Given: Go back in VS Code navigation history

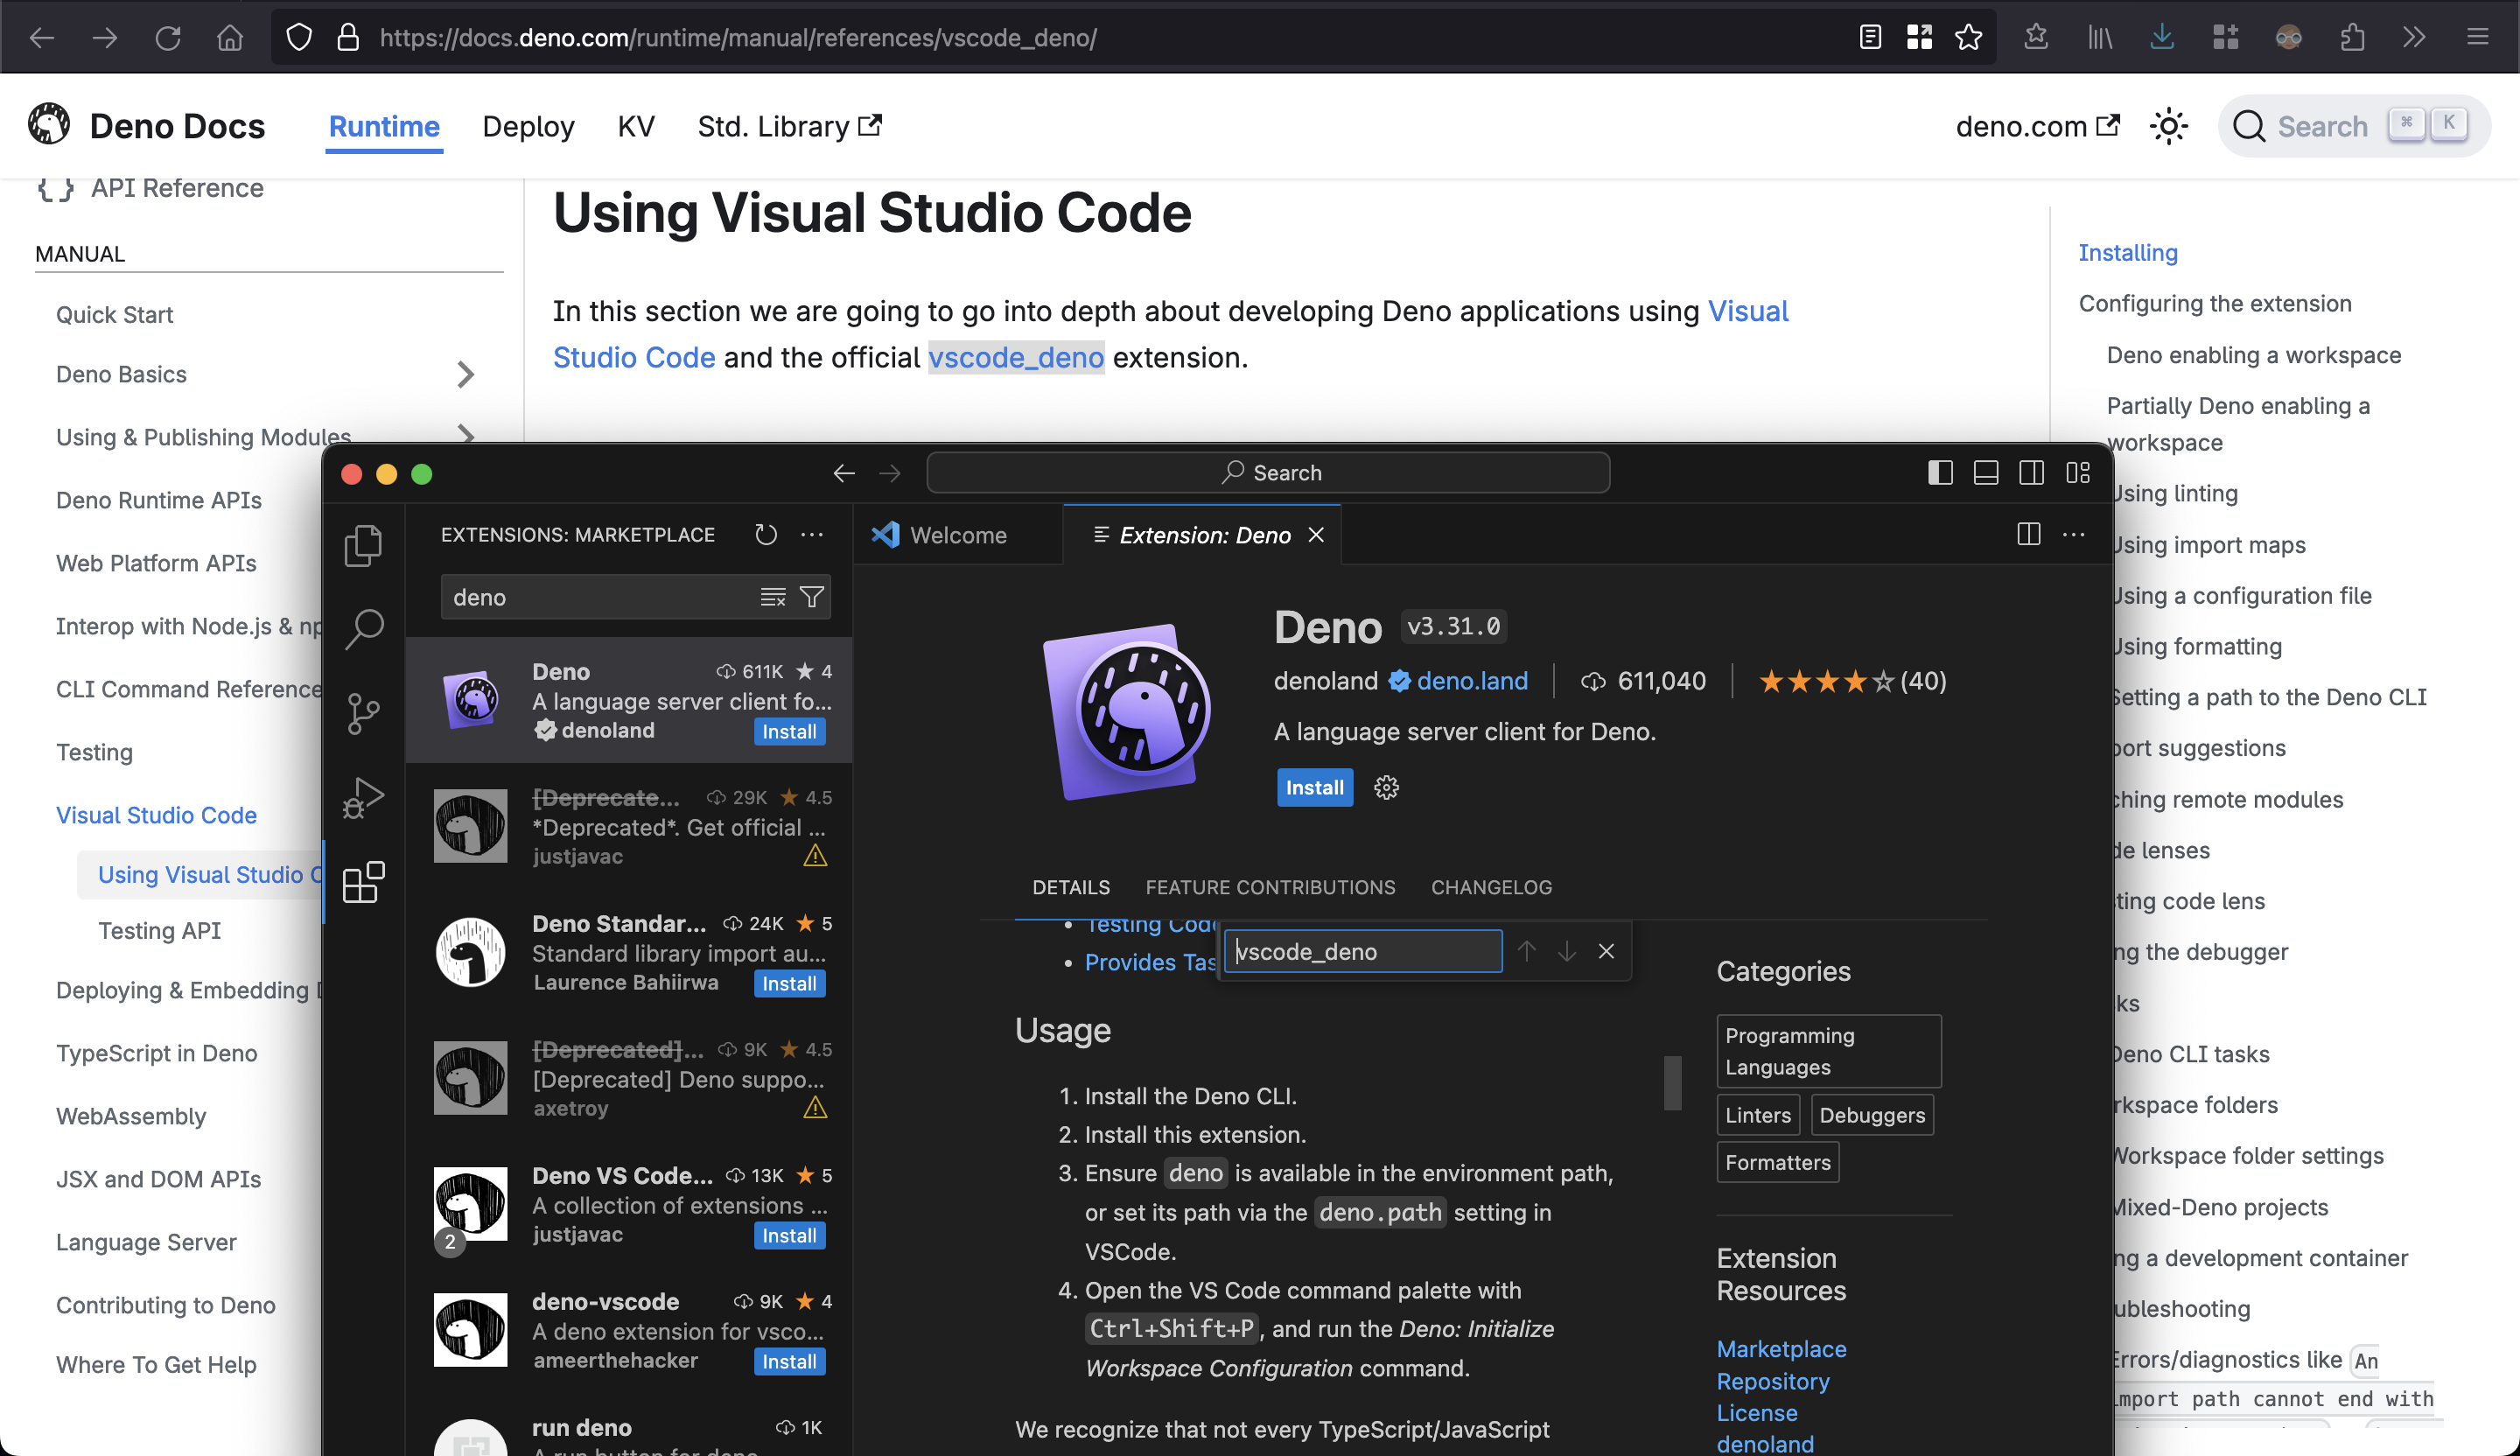Looking at the screenshot, I should point(844,473).
